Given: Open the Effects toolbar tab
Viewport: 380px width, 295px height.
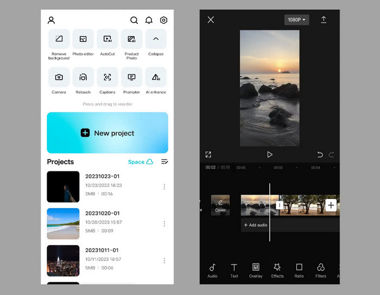Looking at the screenshot, I should tap(277, 271).
